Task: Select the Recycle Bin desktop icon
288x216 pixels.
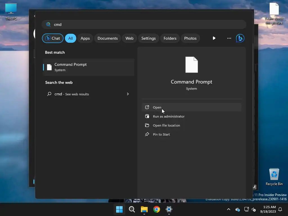Action: tap(274, 177)
